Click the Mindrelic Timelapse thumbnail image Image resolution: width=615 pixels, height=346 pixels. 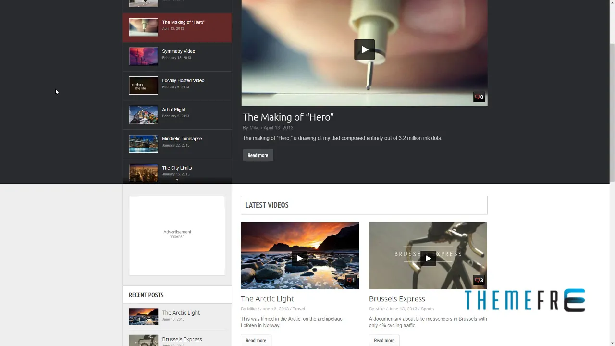pyautogui.click(x=143, y=144)
